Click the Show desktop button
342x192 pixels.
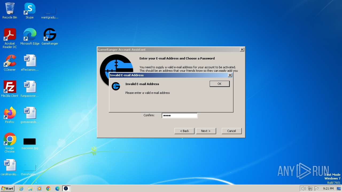(x=339, y=189)
